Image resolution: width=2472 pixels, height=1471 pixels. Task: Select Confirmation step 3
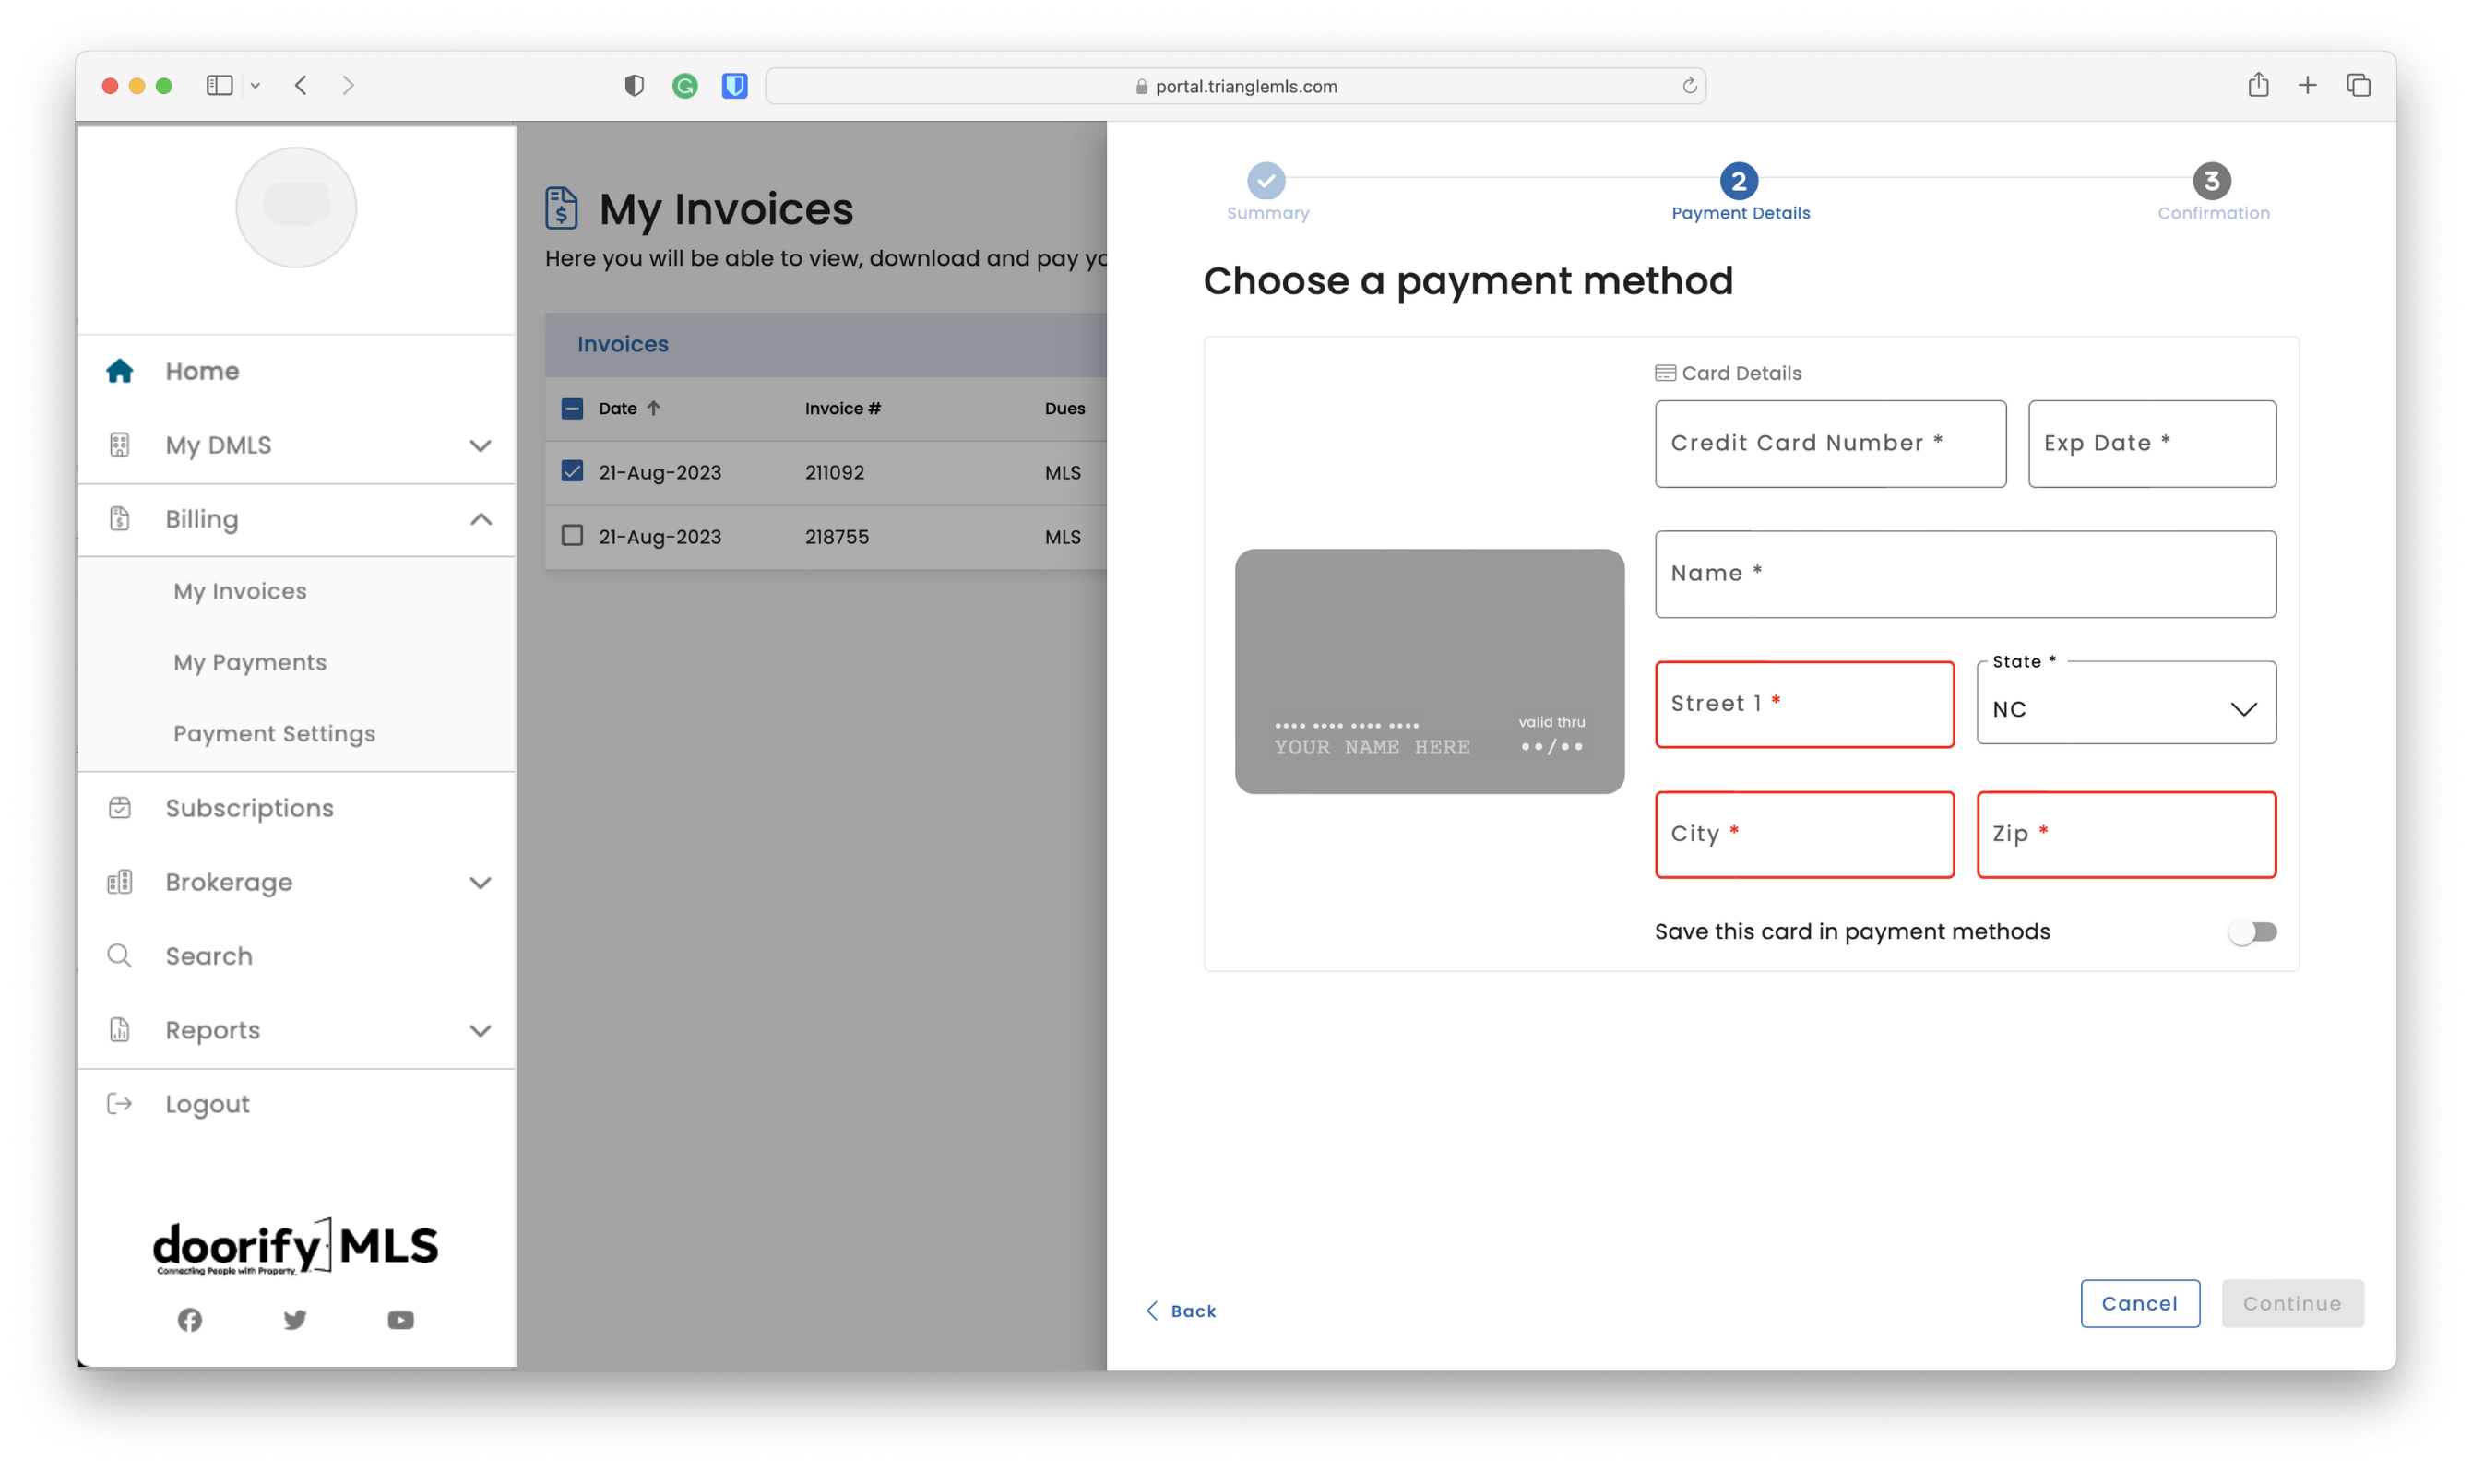tap(2212, 193)
